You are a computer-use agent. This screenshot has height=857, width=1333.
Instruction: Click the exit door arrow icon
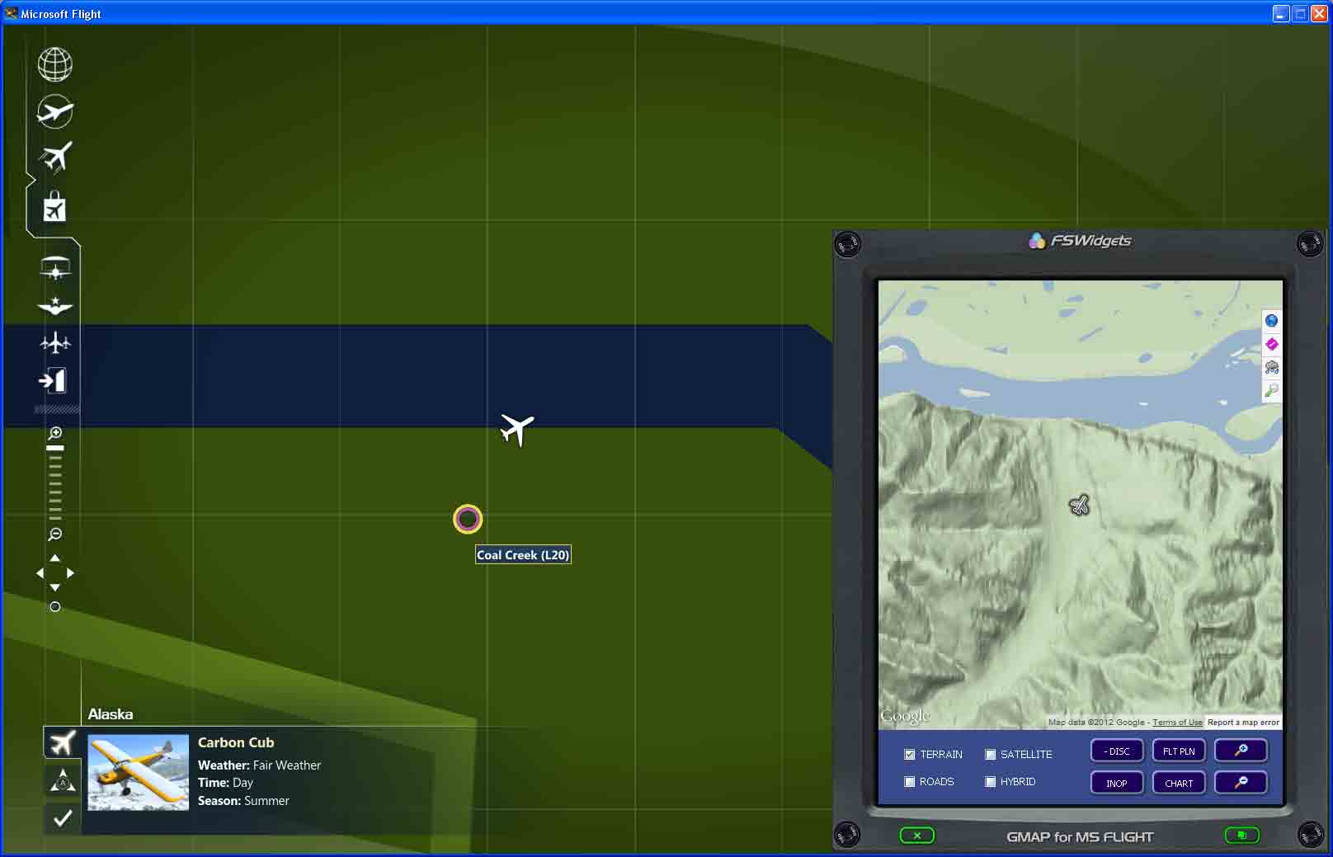tap(53, 380)
